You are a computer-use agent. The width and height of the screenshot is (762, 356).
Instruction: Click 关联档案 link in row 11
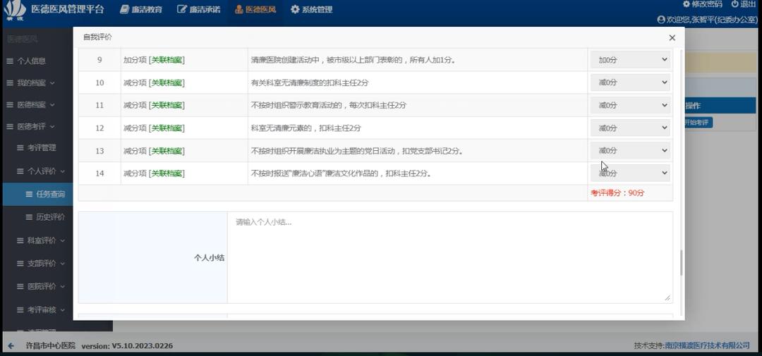point(167,106)
